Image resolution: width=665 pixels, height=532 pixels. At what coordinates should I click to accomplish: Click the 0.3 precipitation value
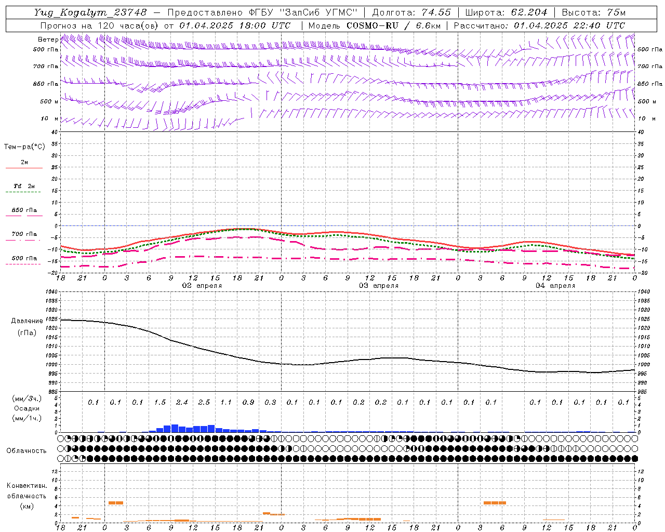point(270,403)
